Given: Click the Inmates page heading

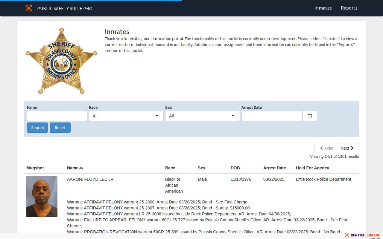Looking at the screenshot, I should click(117, 32).
